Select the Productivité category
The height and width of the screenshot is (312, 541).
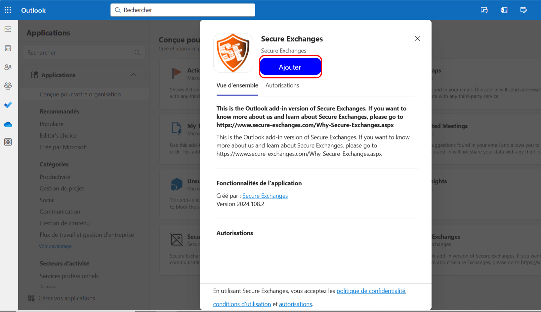tap(55, 177)
